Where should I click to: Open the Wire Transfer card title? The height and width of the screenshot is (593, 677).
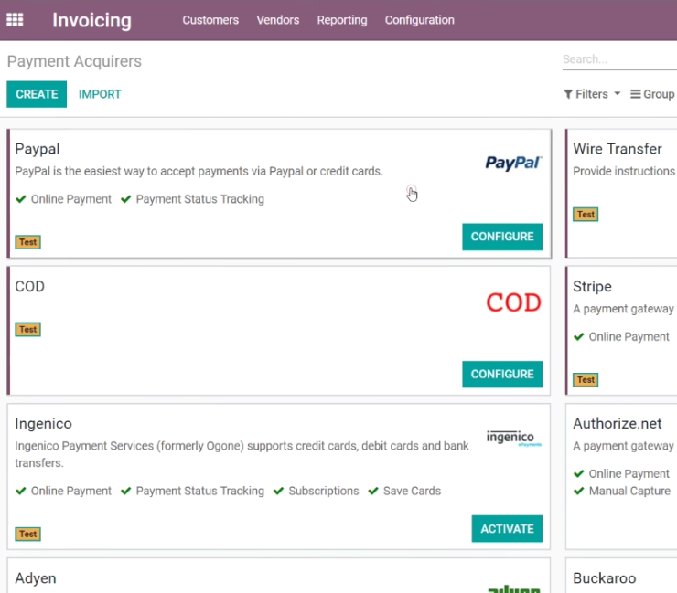tap(617, 149)
